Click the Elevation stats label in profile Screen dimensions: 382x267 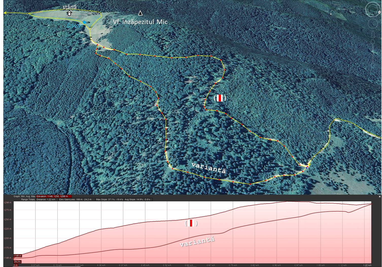tap(54, 196)
